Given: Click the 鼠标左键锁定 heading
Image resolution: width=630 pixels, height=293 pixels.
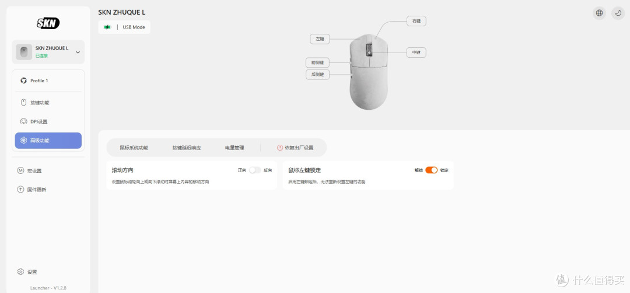Looking at the screenshot, I should coord(304,170).
